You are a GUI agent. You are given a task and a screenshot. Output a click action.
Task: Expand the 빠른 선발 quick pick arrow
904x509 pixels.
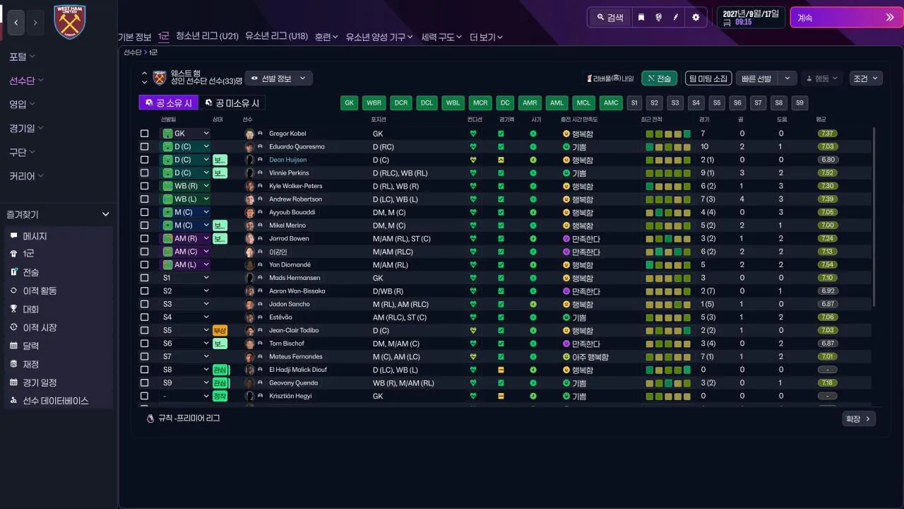click(x=789, y=78)
